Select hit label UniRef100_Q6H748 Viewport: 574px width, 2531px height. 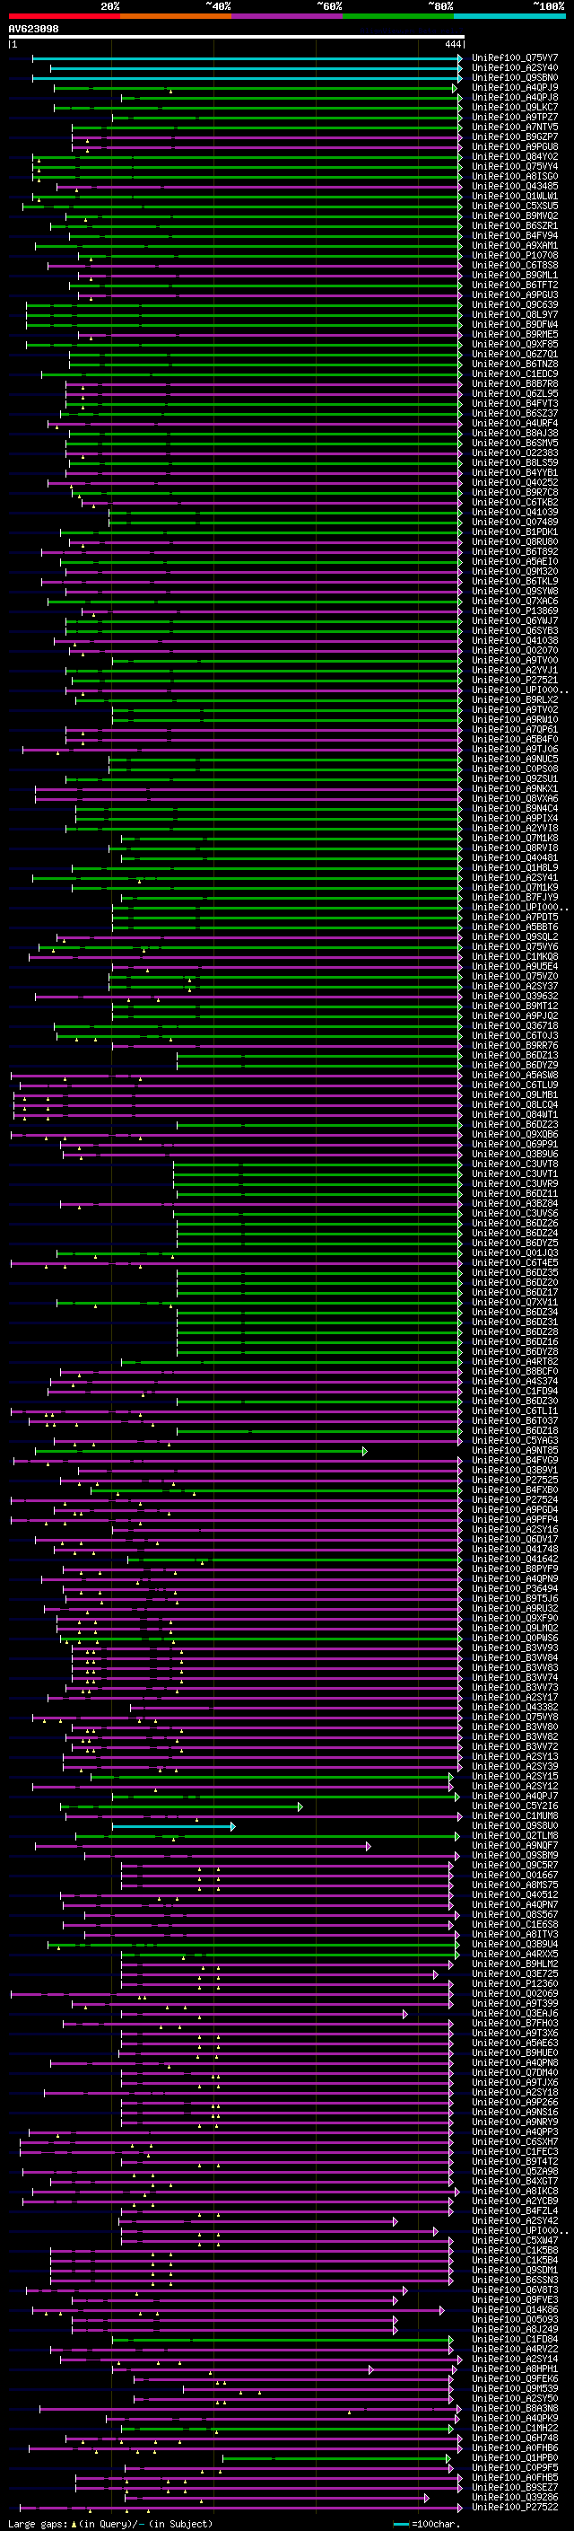pos(514,2438)
